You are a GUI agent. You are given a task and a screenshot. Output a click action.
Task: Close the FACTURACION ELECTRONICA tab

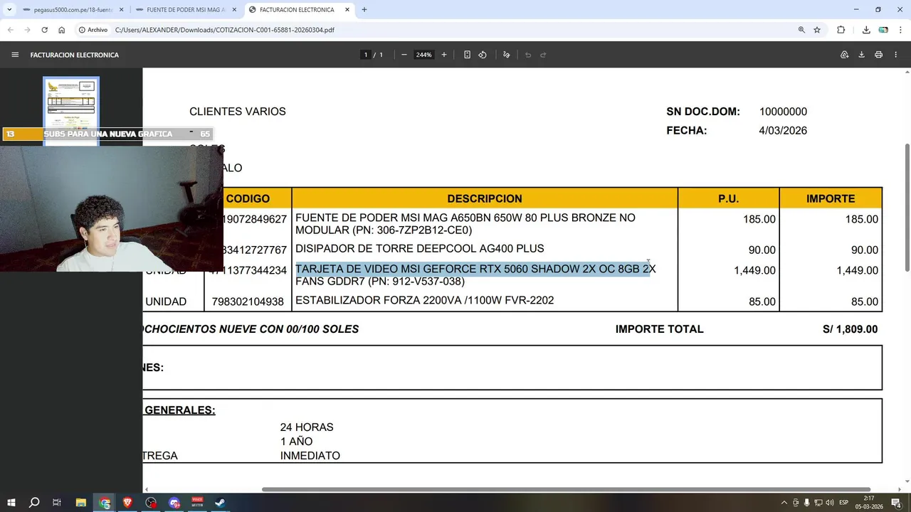[347, 10]
